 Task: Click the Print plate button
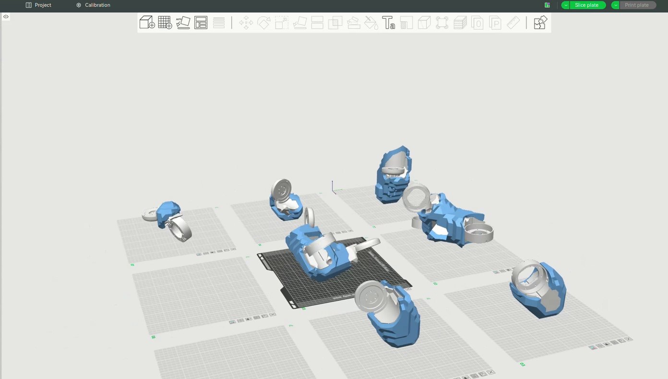(x=637, y=5)
